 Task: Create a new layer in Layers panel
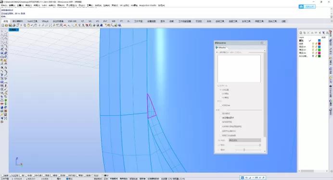(301, 33)
